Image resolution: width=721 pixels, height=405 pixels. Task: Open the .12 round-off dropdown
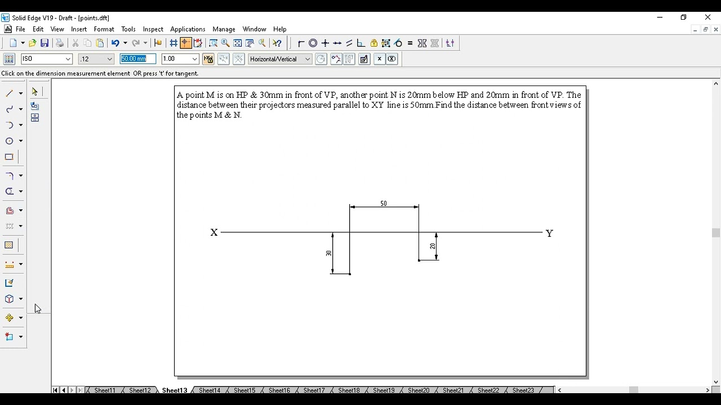coord(110,59)
